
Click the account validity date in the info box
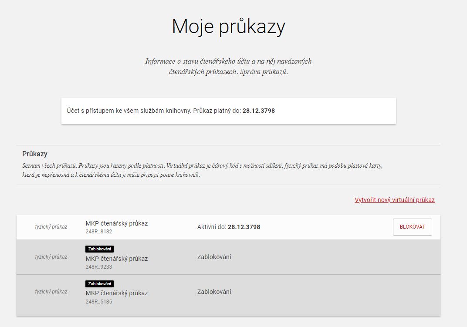pyautogui.click(x=258, y=111)
